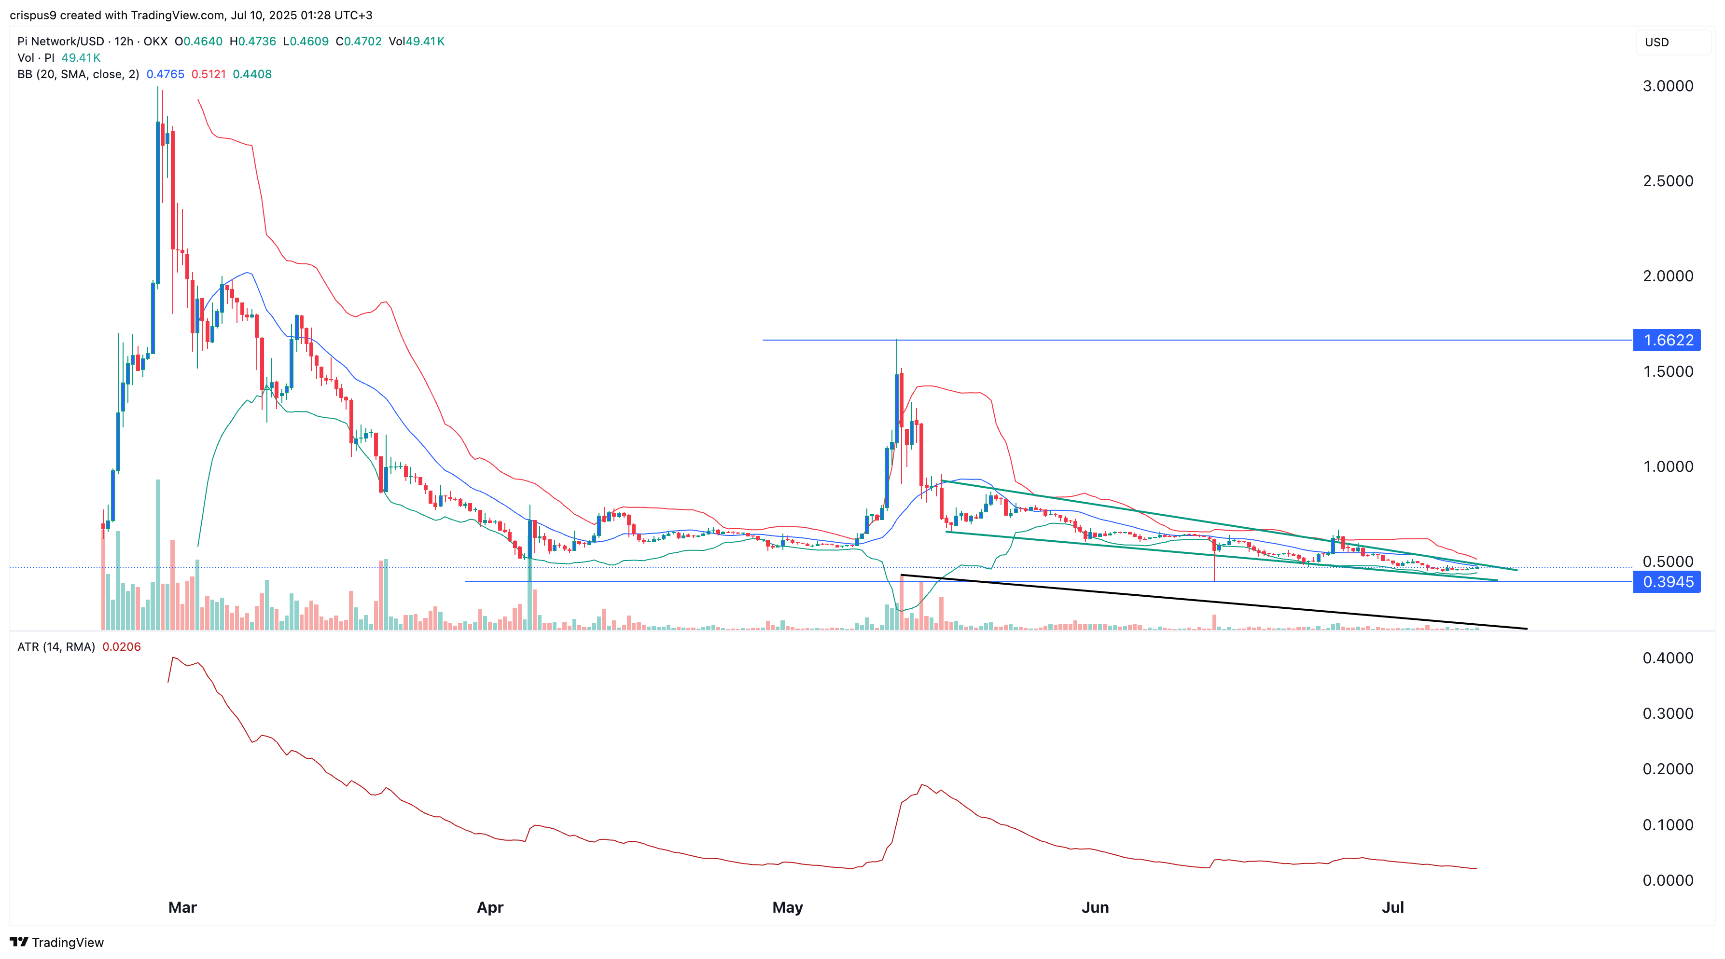Image resolution: width=1725 pixels, height=959 pixels.
Task: Click the 0.0000 ATR axis label
Action: tap(1668, 880)
